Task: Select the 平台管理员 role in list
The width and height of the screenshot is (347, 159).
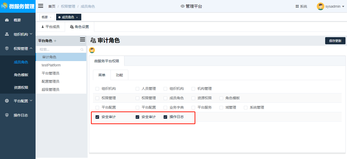Action: [x=51, y=73]
